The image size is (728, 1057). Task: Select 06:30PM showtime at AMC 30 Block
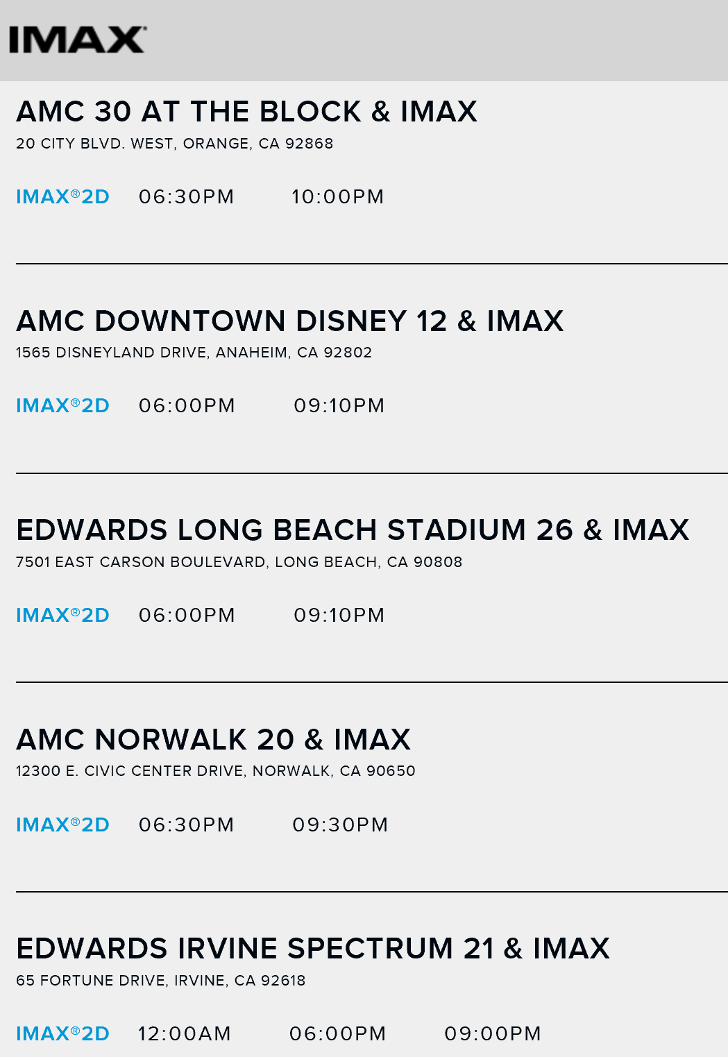[187, 197]
